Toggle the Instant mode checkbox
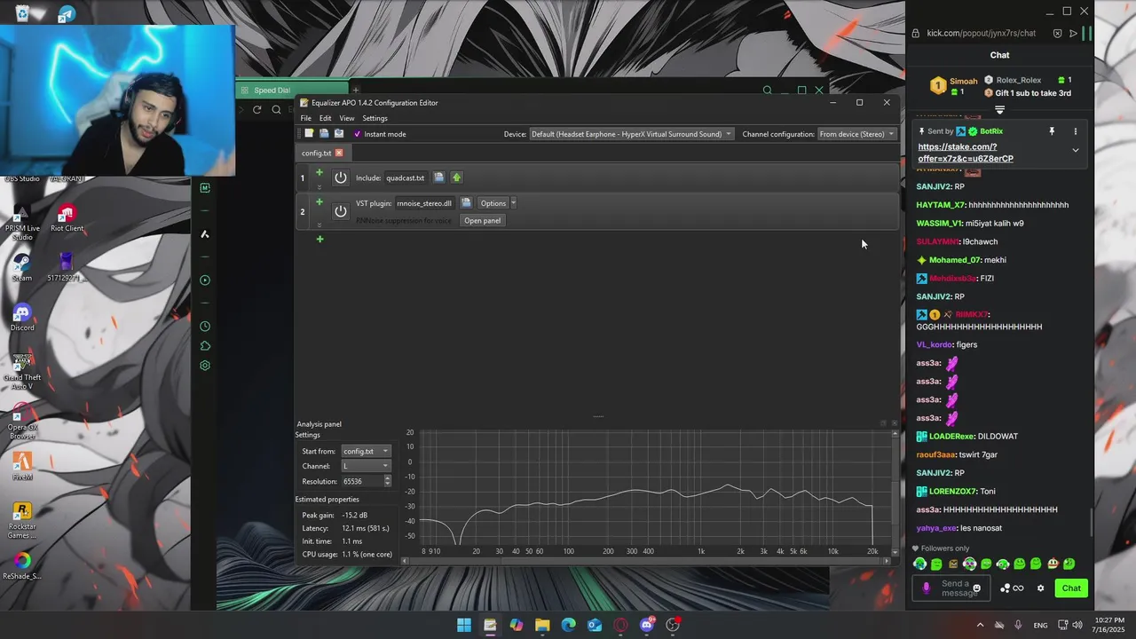This screenshot has height=639, width=1136. [357, 134]
